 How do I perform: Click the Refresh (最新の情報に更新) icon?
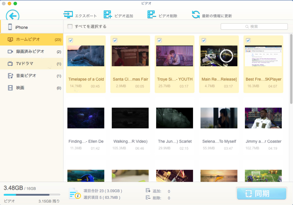click(x=196, y=14)
